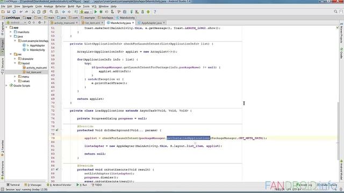Open Run tool window
Viewport: 344px width, 193px height.
pos(82,185)
